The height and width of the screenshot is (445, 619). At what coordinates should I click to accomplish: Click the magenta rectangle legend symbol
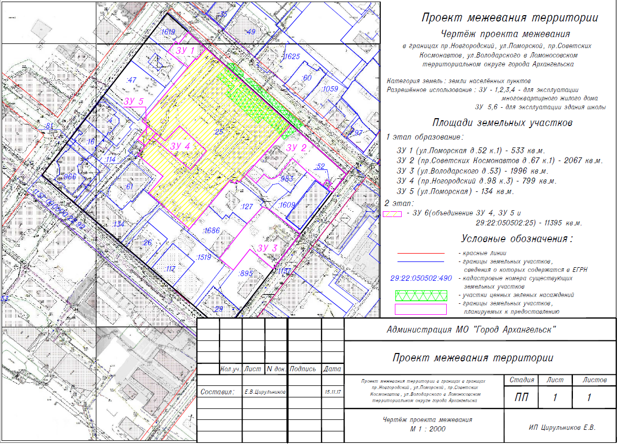coord(422,309)
